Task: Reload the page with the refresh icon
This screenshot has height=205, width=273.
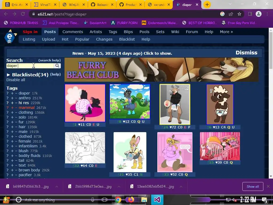Action: click(x=23, y=14)
